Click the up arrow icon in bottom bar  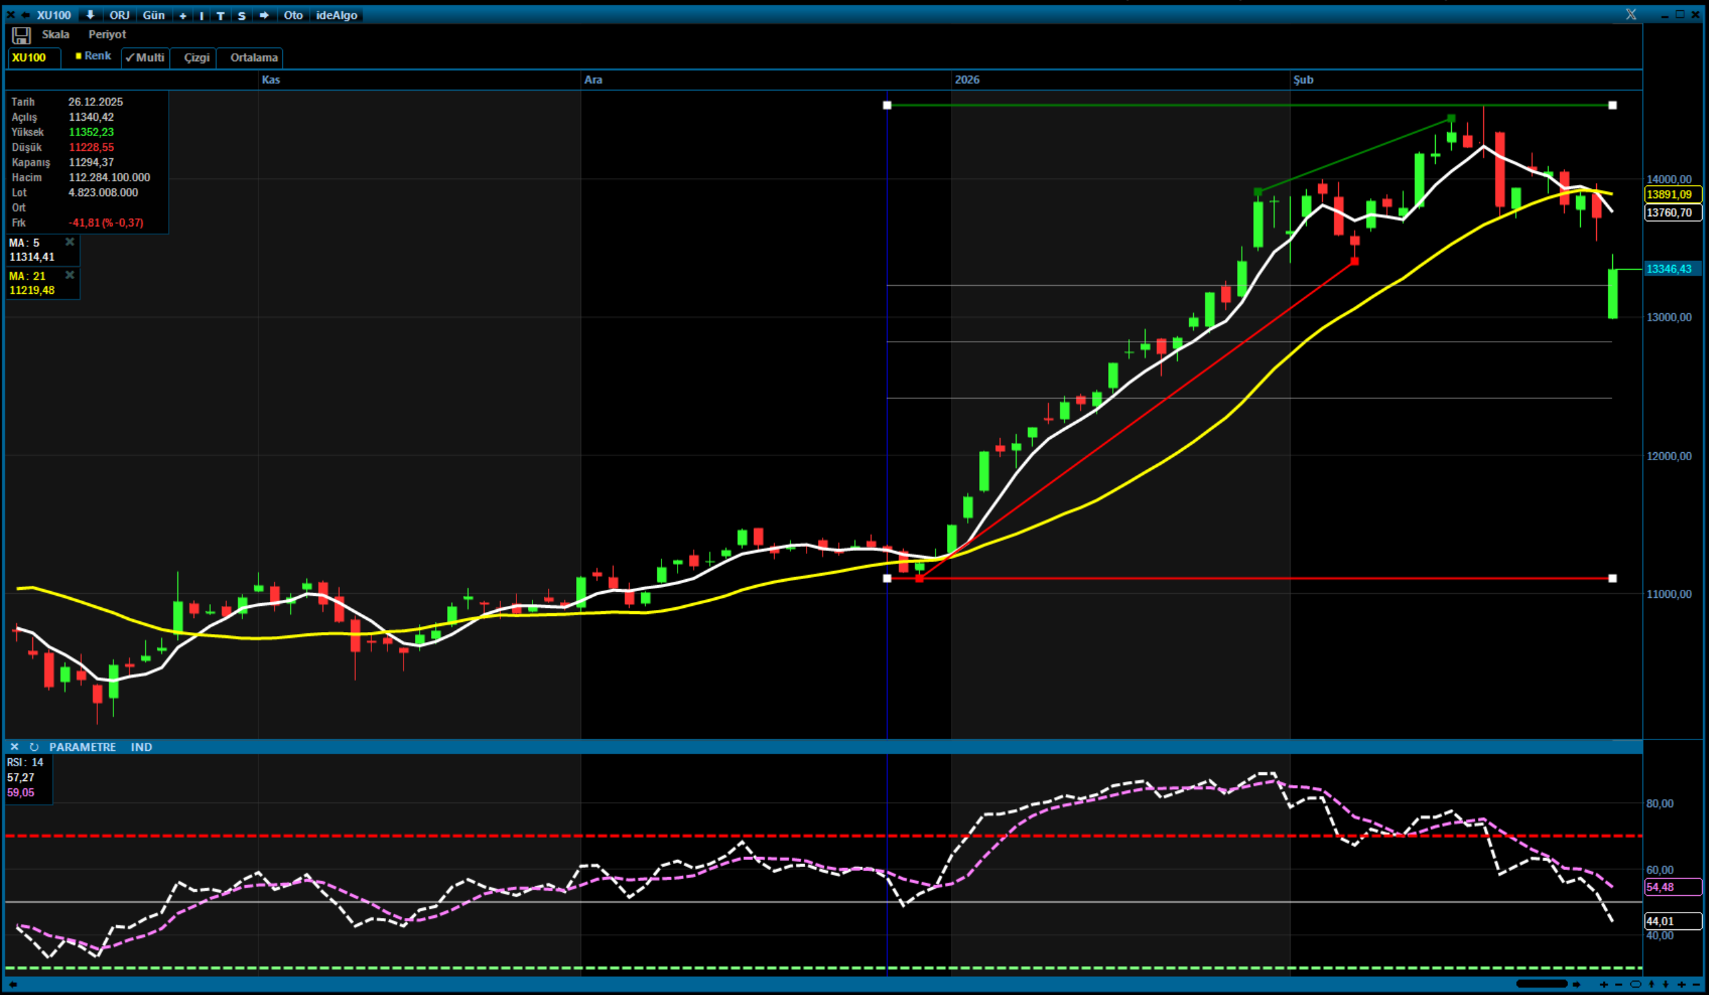(x=1651, y=984)
